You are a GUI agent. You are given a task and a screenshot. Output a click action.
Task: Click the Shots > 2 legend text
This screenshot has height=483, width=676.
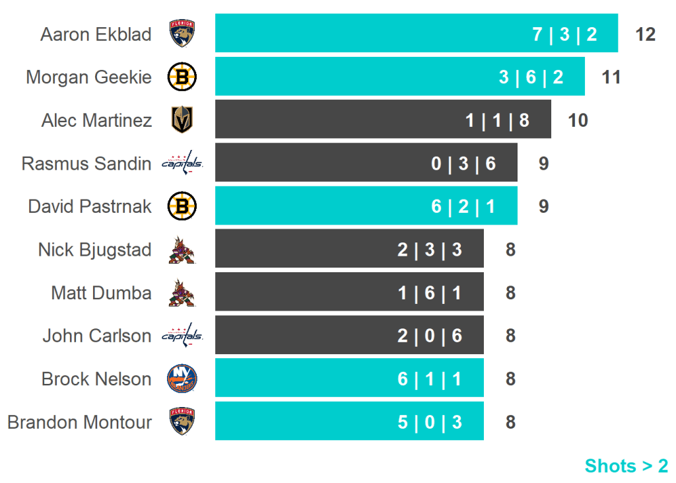coord(626,466)
